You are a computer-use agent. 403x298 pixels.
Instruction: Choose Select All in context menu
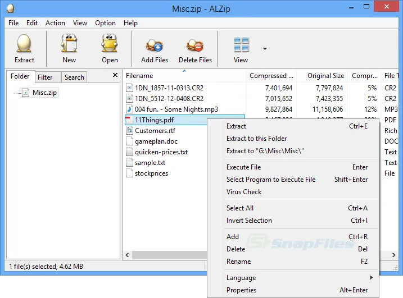point(293,208)
